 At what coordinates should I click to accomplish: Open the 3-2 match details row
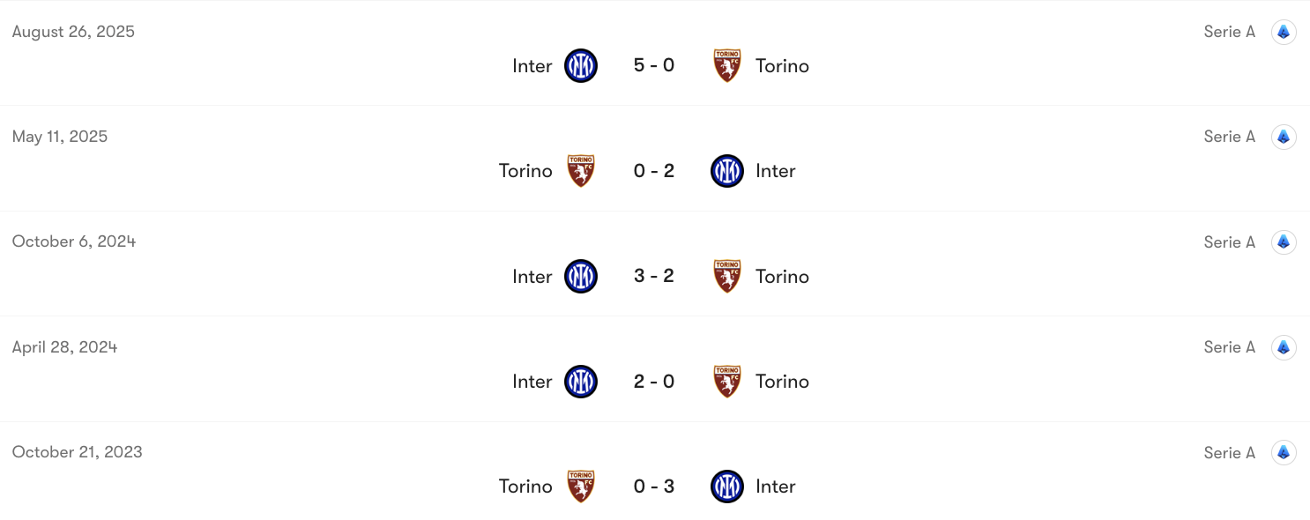(654, 276)
